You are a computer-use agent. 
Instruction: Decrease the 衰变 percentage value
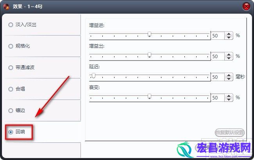click(229, 100)
